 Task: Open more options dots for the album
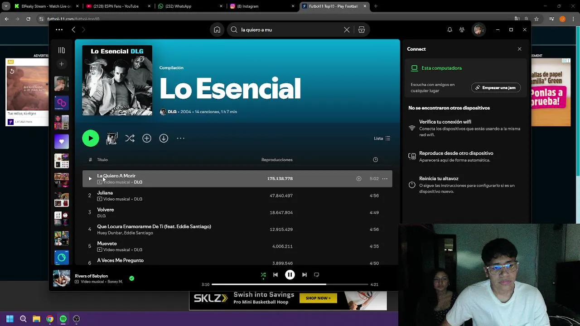180,138
